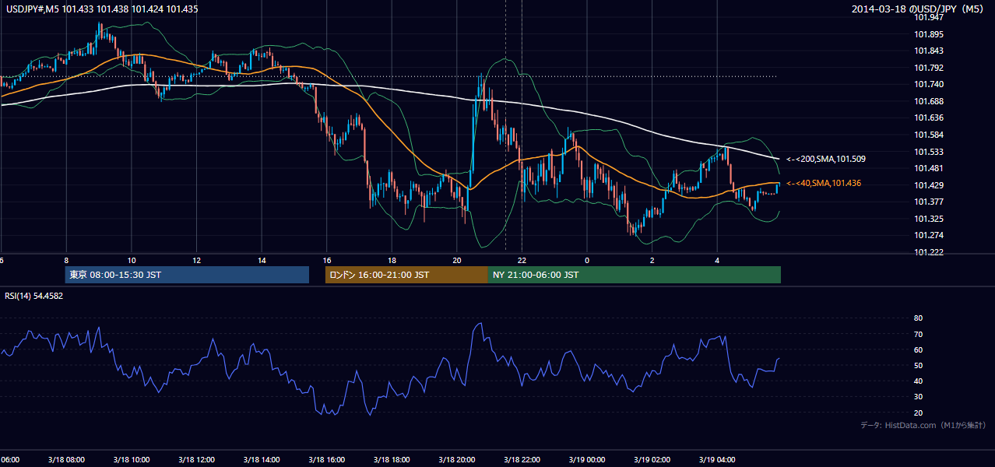This screenshot has height=467, width=995.
Task: Click price axis value 101.377
Action: click(x=929, y=202)
